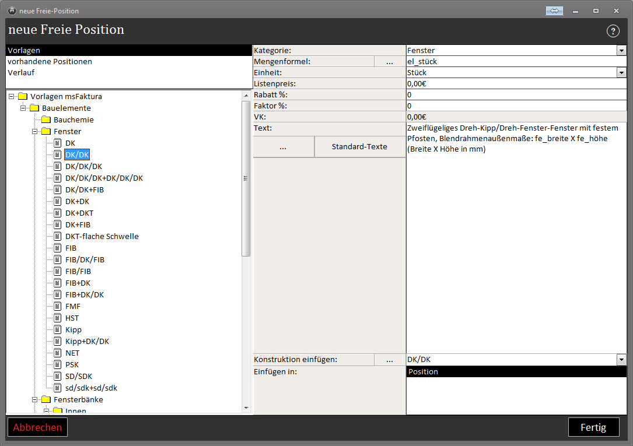Click the tree vertical scrollbar thumb
633x446 pixels.
(x=246, y=178)
